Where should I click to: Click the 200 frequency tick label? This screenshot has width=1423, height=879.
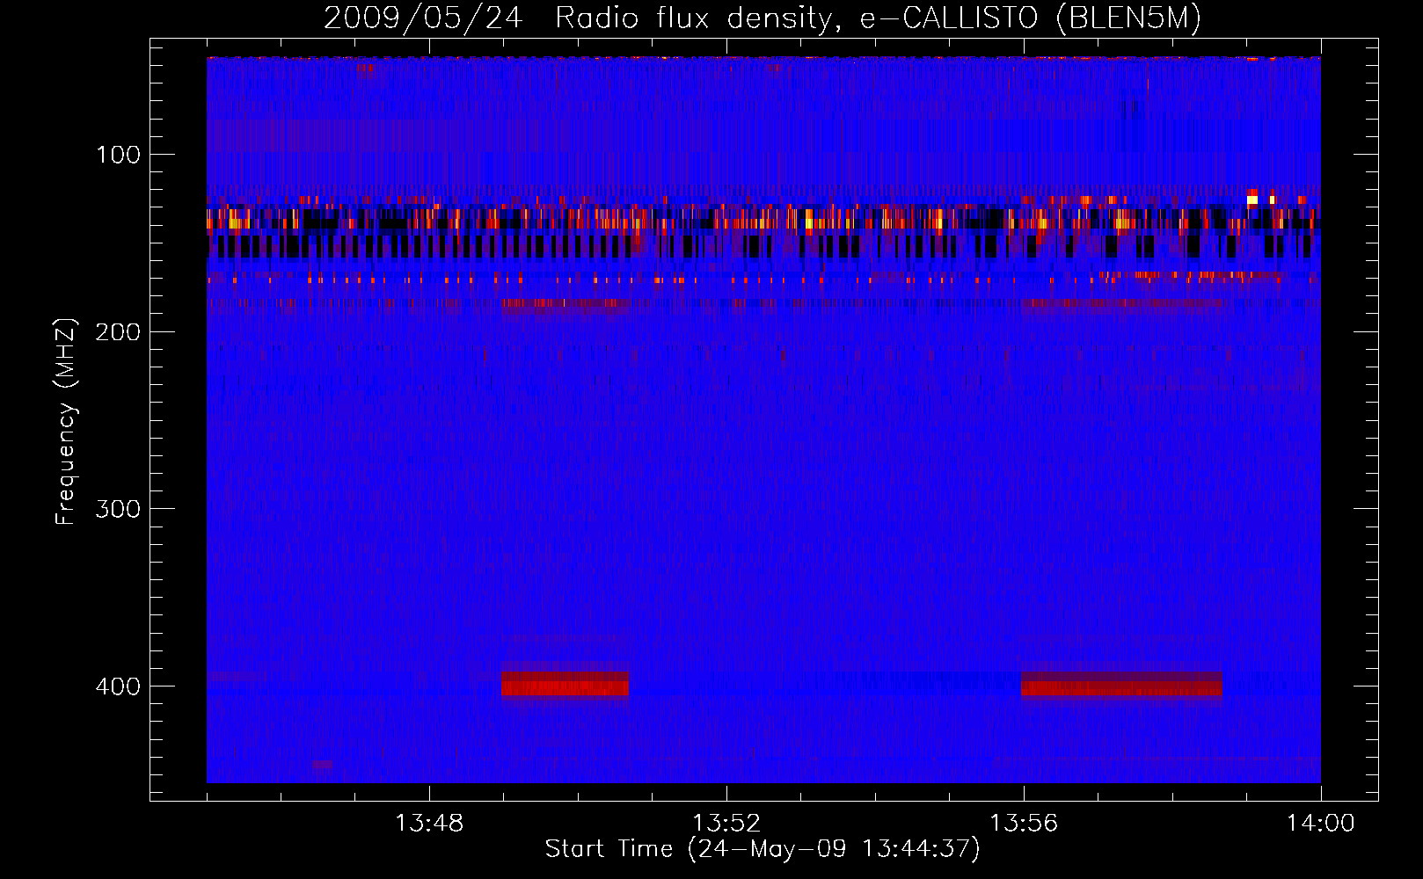(x=118, y=332)
